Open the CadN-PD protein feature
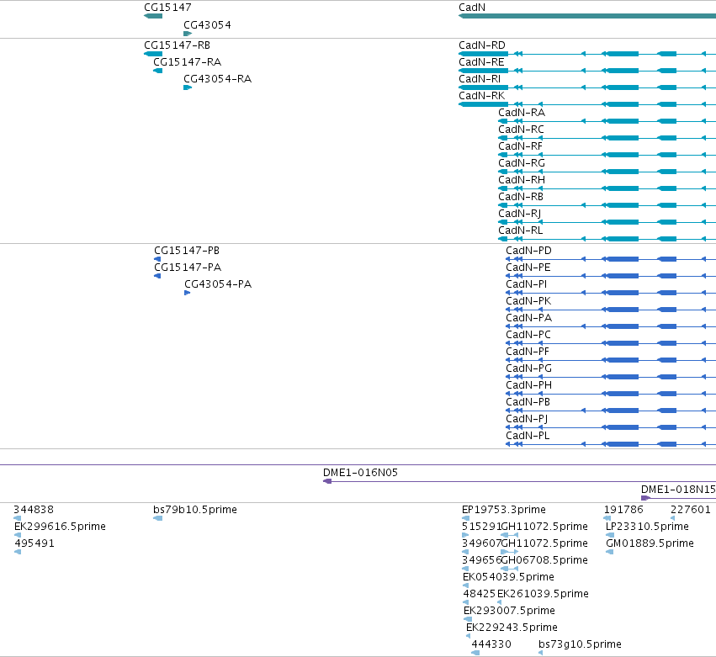This screenshot has width=716, height=657. [x=528, y=251]
